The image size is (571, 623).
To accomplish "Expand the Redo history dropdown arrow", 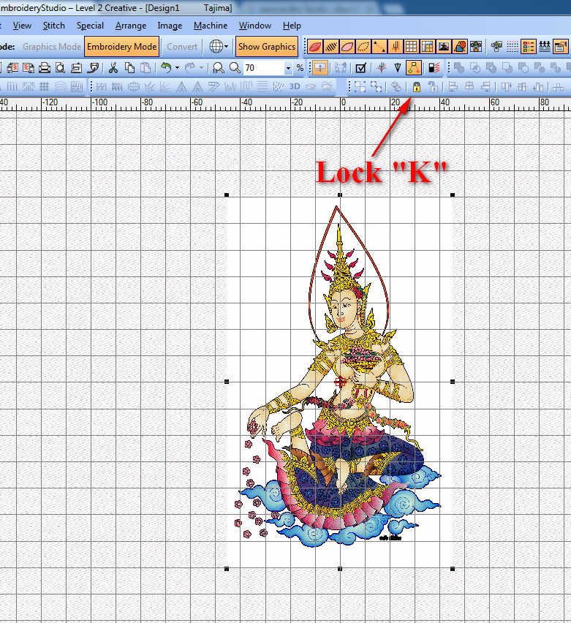I will point(202,68).
